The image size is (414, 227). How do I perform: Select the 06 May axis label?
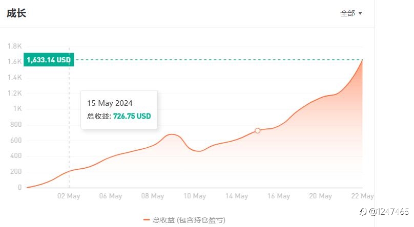111,196
